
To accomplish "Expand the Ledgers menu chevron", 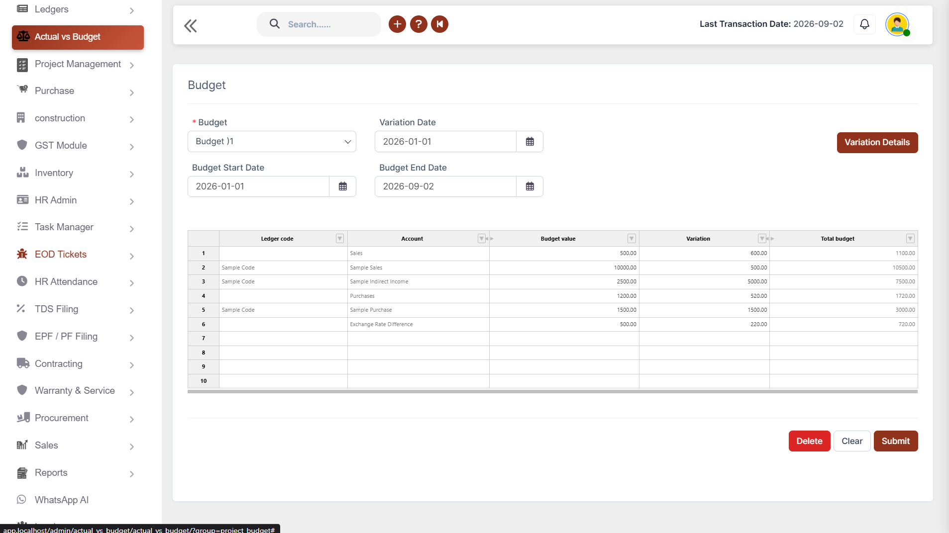I will (132, 10).
